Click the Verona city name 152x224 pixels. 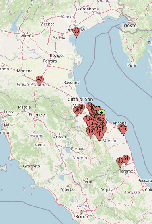(27, 36)
